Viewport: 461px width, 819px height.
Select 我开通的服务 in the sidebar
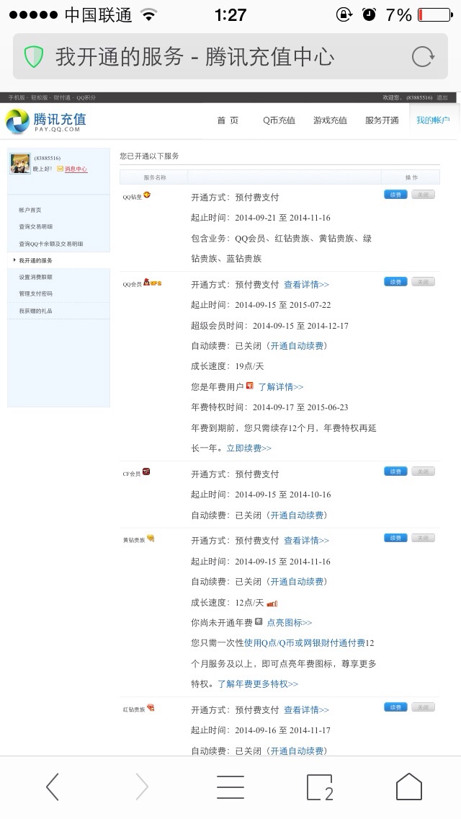pyautogui.click(x=35, y=260)
